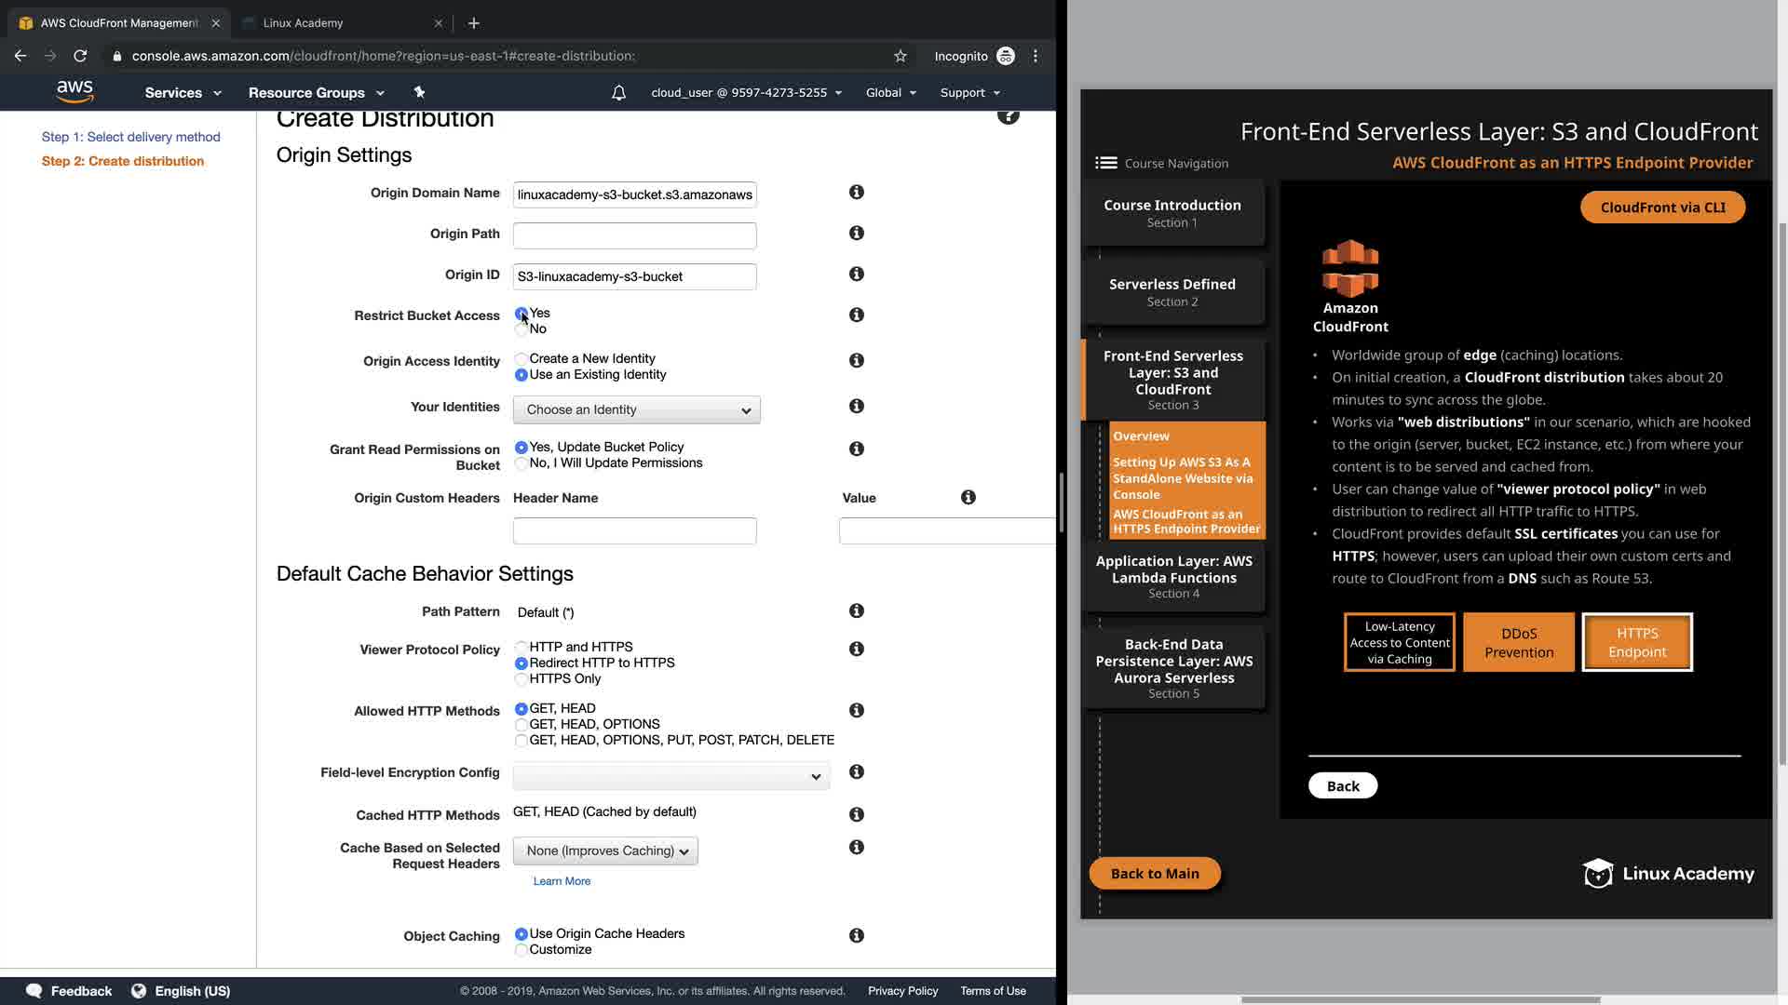The width and height of the screenshot is (1788, 1005).
Task: Bookmark page with the star icon
Action: click(x=900, y=56)
